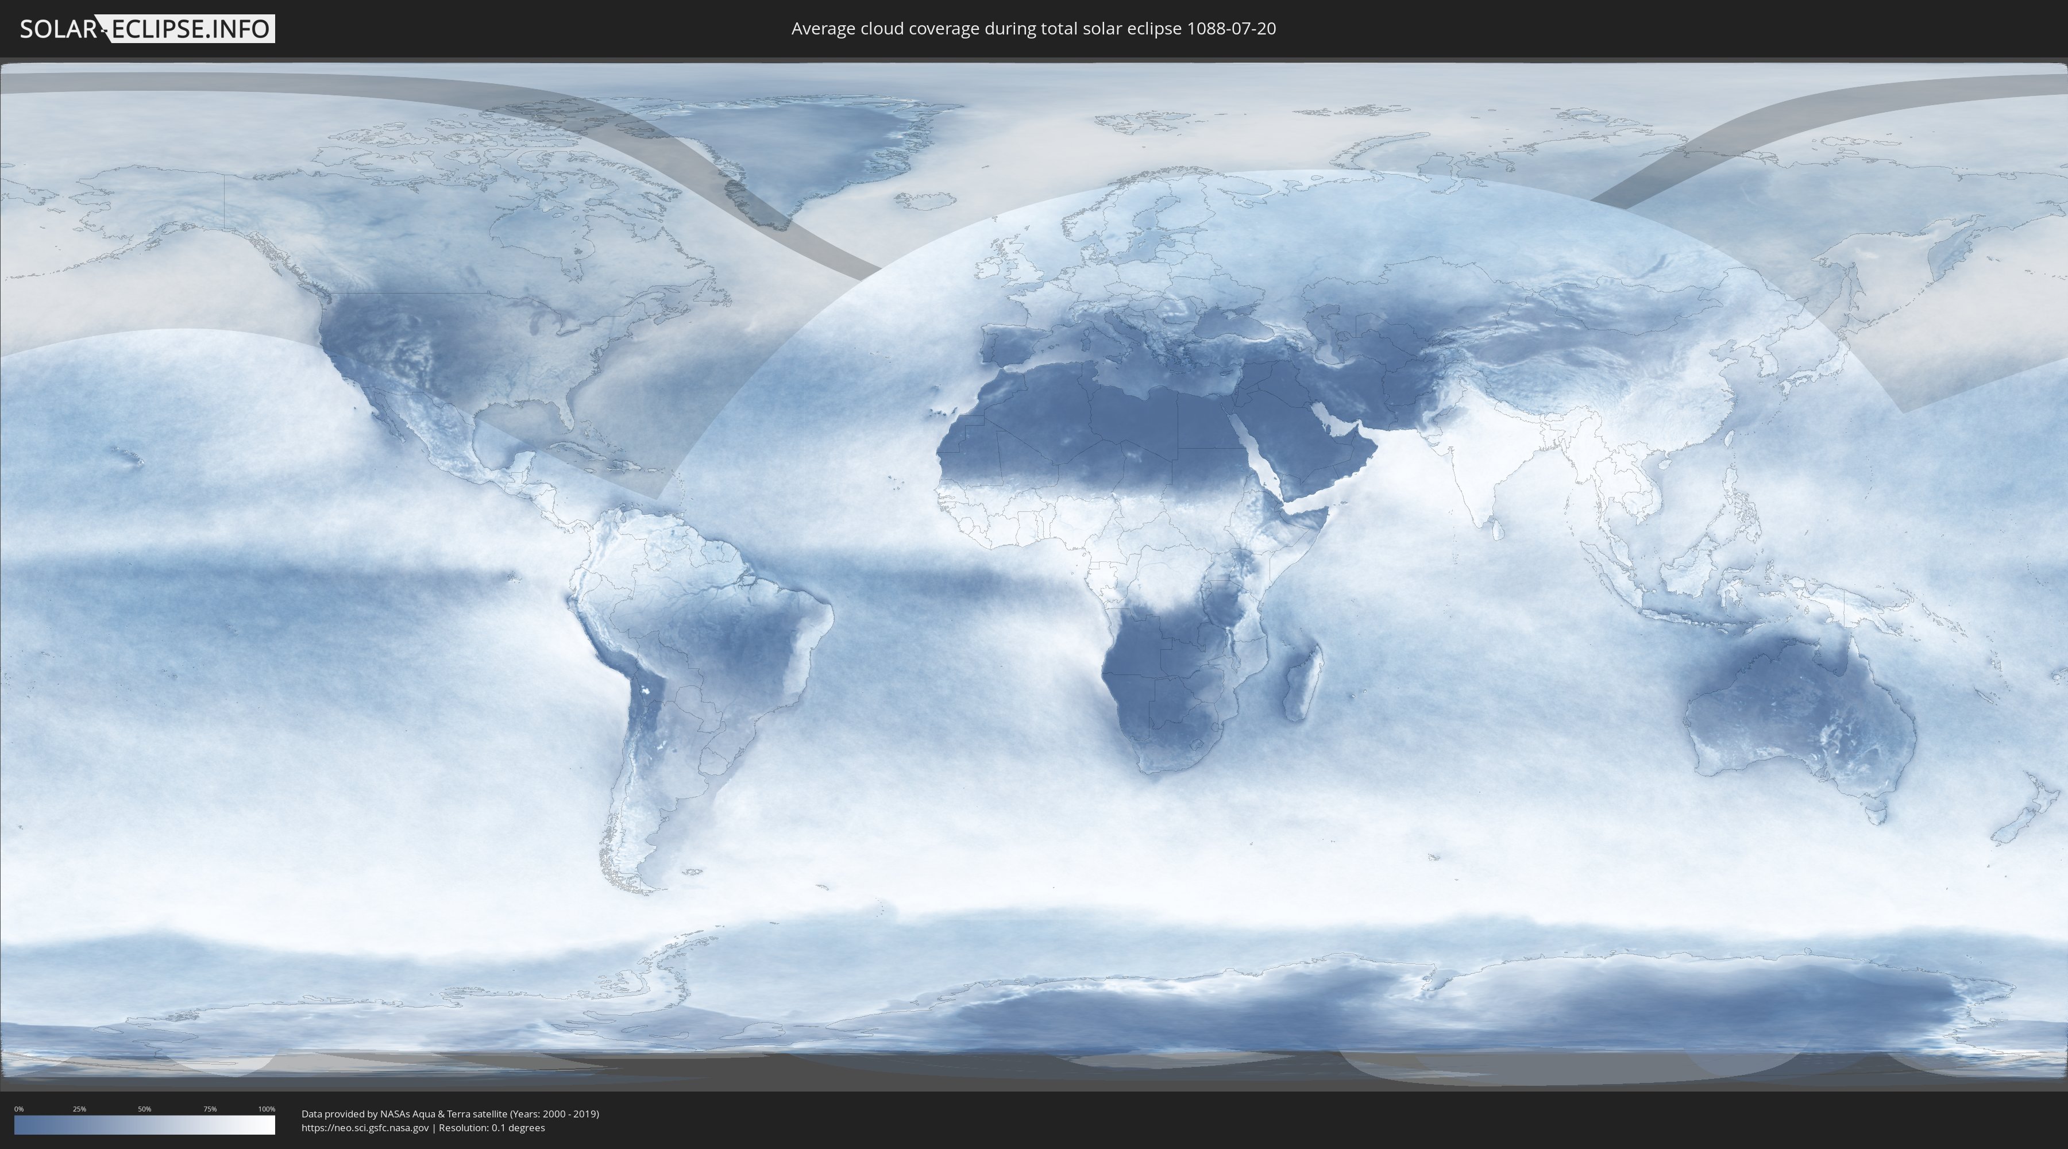2068x1149 pixels.
Task: Click the "0%" legend label
Action: click(18, 1109)
